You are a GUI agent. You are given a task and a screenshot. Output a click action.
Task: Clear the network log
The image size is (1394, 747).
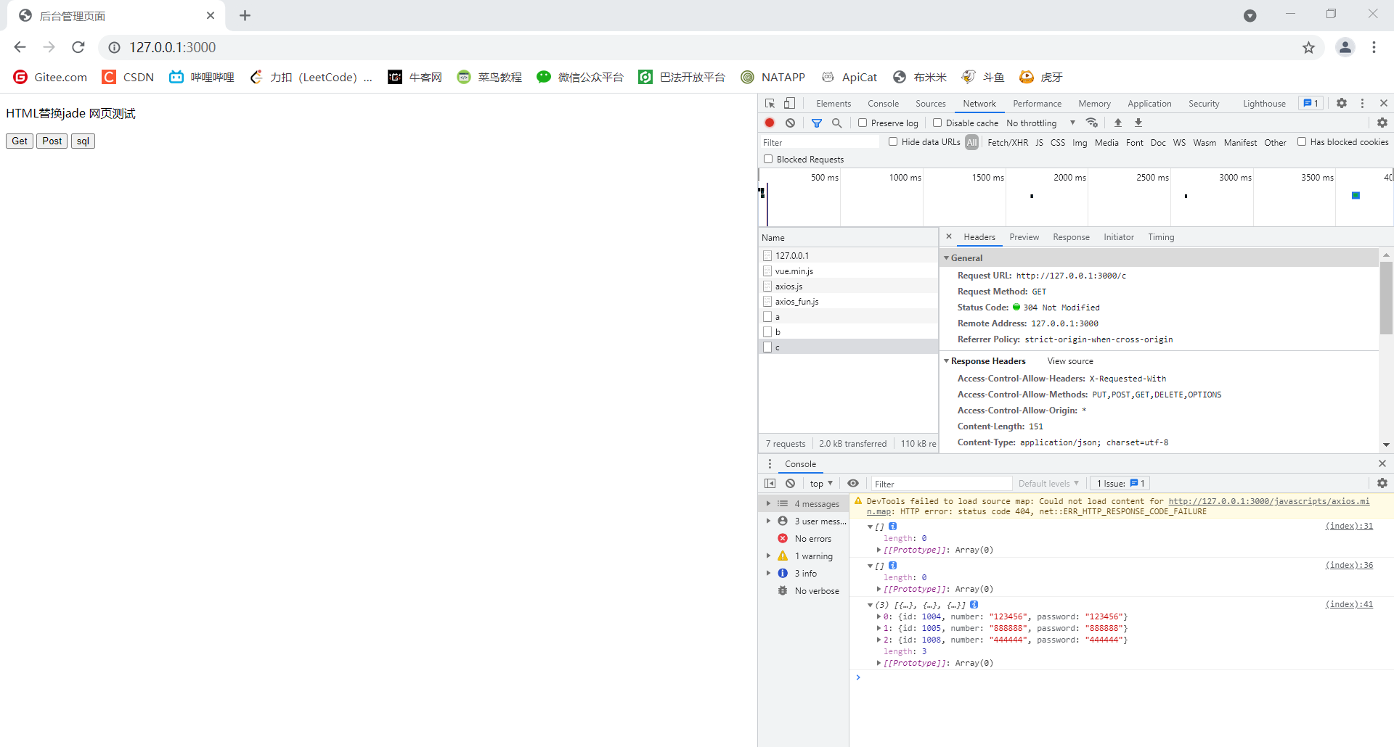click(x=791, y=123)
